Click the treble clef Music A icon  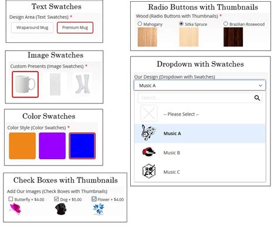tap(148, 133)
